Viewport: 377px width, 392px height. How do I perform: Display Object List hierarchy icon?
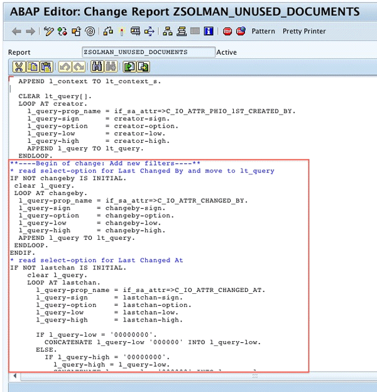tap(168, 31)
